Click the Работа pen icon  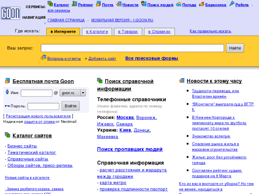click(x=232, y=4)
